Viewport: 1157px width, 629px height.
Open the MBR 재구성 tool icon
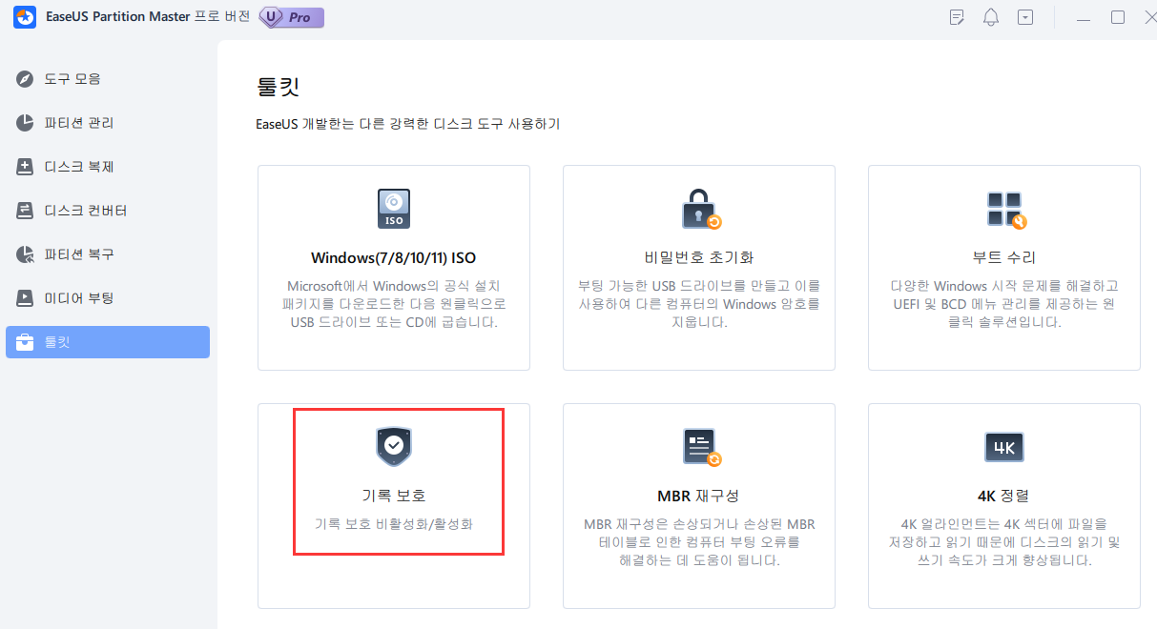coord(698,446)
